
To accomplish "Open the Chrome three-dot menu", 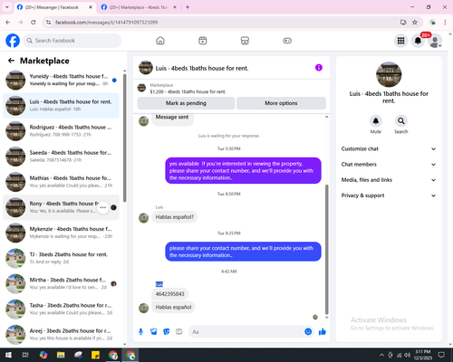I will (445, 23).
